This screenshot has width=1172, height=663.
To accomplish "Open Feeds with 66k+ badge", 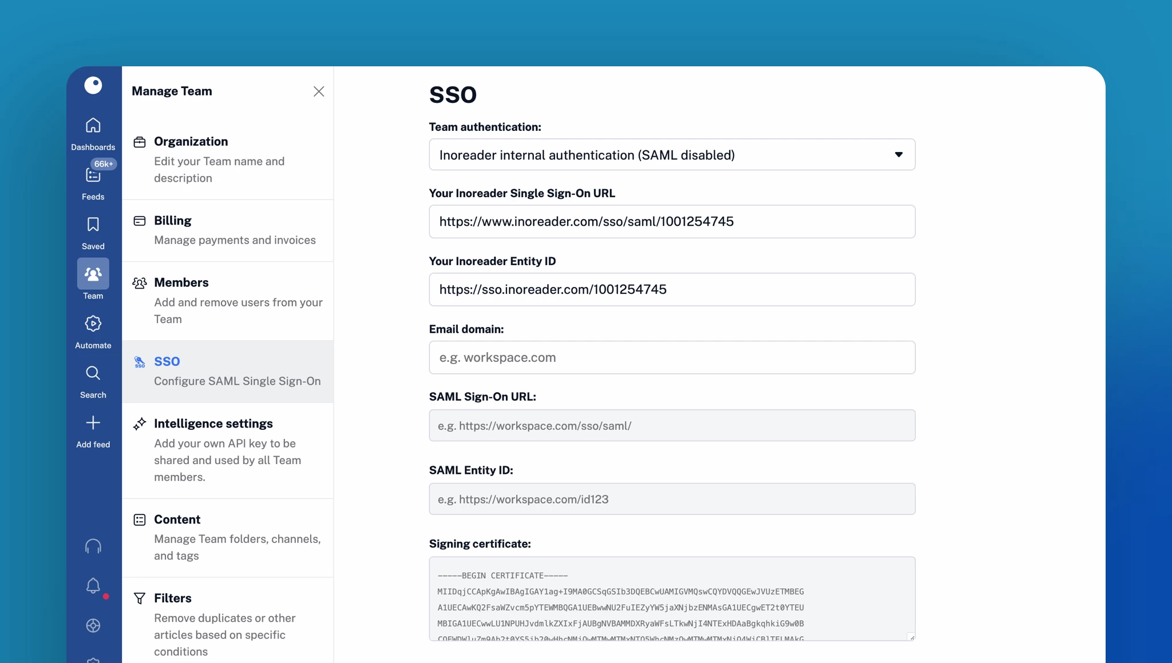I will click(x=93, y=175).
